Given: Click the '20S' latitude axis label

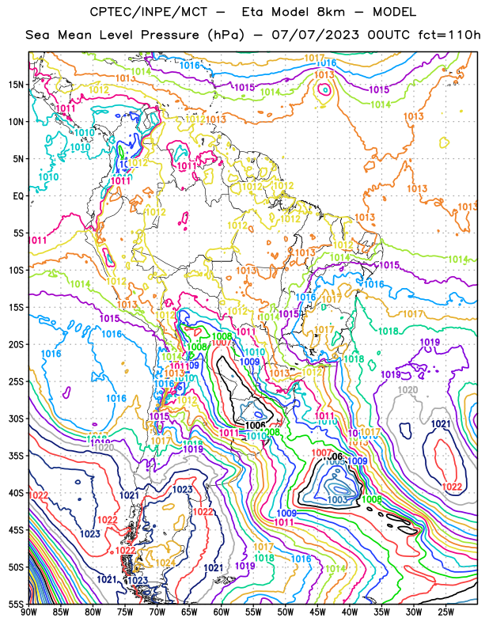Looking at the screenshot, I should click(16, 344).
